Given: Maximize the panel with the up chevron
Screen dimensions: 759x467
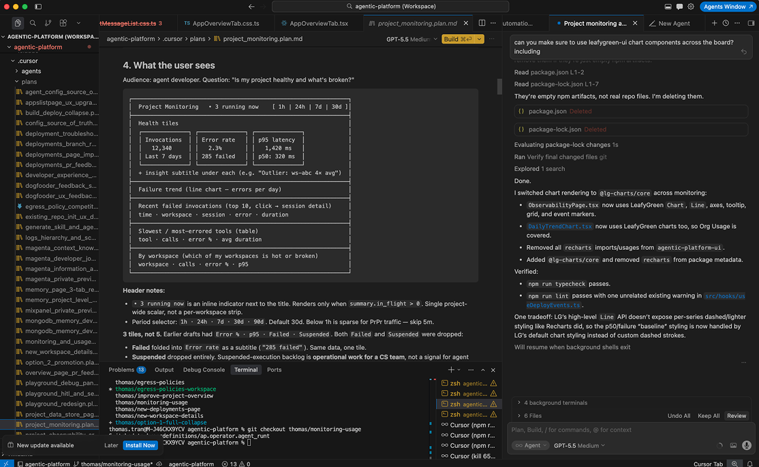Looking at the screenshot, I should pyautogui.click(x=482, y=370).
